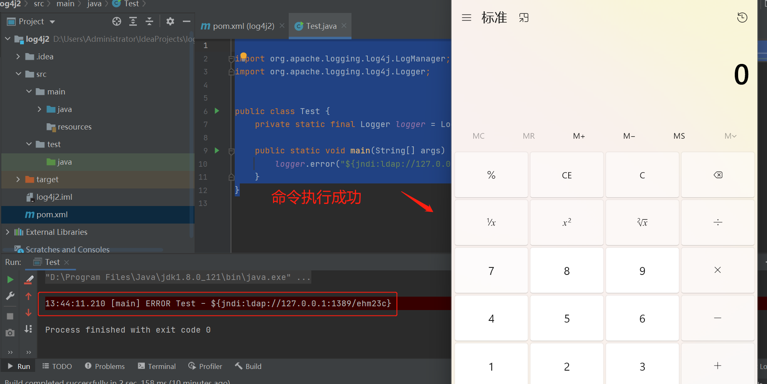Click the CE button on calculator

pyautogui.click(x=567, y=175)
